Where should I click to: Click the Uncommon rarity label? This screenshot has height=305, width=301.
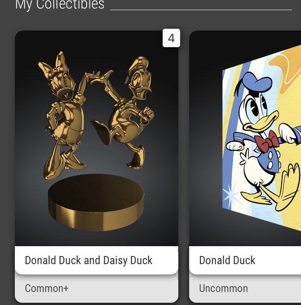pyautogui.click(x=223, y=288)
